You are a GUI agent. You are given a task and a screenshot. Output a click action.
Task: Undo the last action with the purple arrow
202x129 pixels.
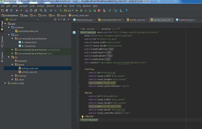tap(17, 11)
